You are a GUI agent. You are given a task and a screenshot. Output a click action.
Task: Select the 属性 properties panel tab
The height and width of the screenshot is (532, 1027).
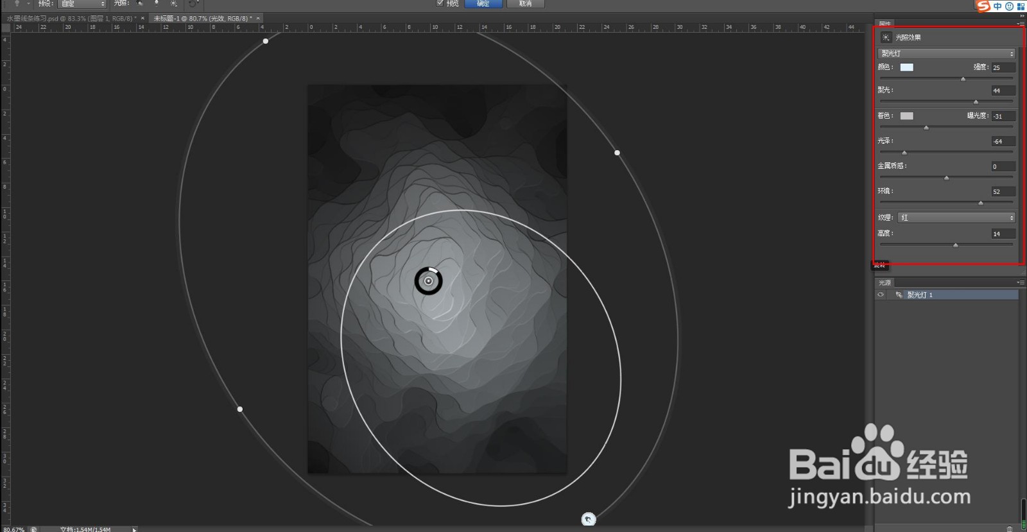pyautogui.click(x=885, y=24)
